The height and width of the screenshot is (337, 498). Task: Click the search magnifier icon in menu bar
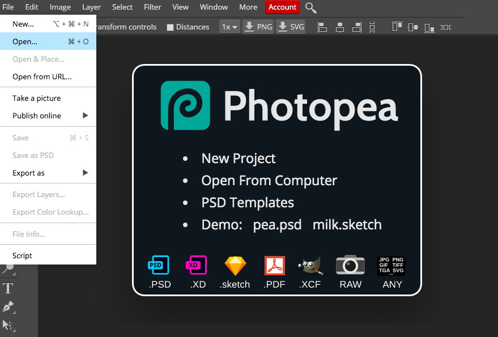pyautogui.click(x=310, y=7)
